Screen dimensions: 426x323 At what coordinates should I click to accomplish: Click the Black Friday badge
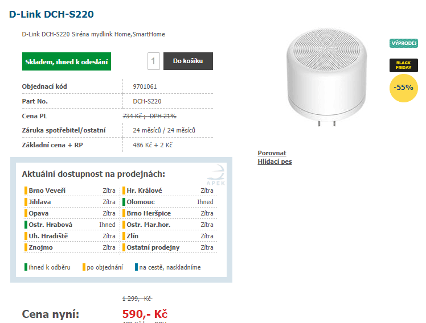pos(403,65)
